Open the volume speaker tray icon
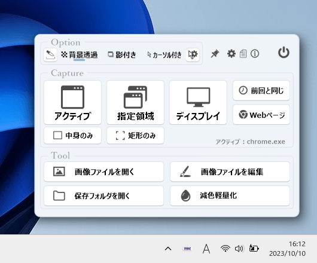Viewport: 317px width, 263px height. [239, 249]
